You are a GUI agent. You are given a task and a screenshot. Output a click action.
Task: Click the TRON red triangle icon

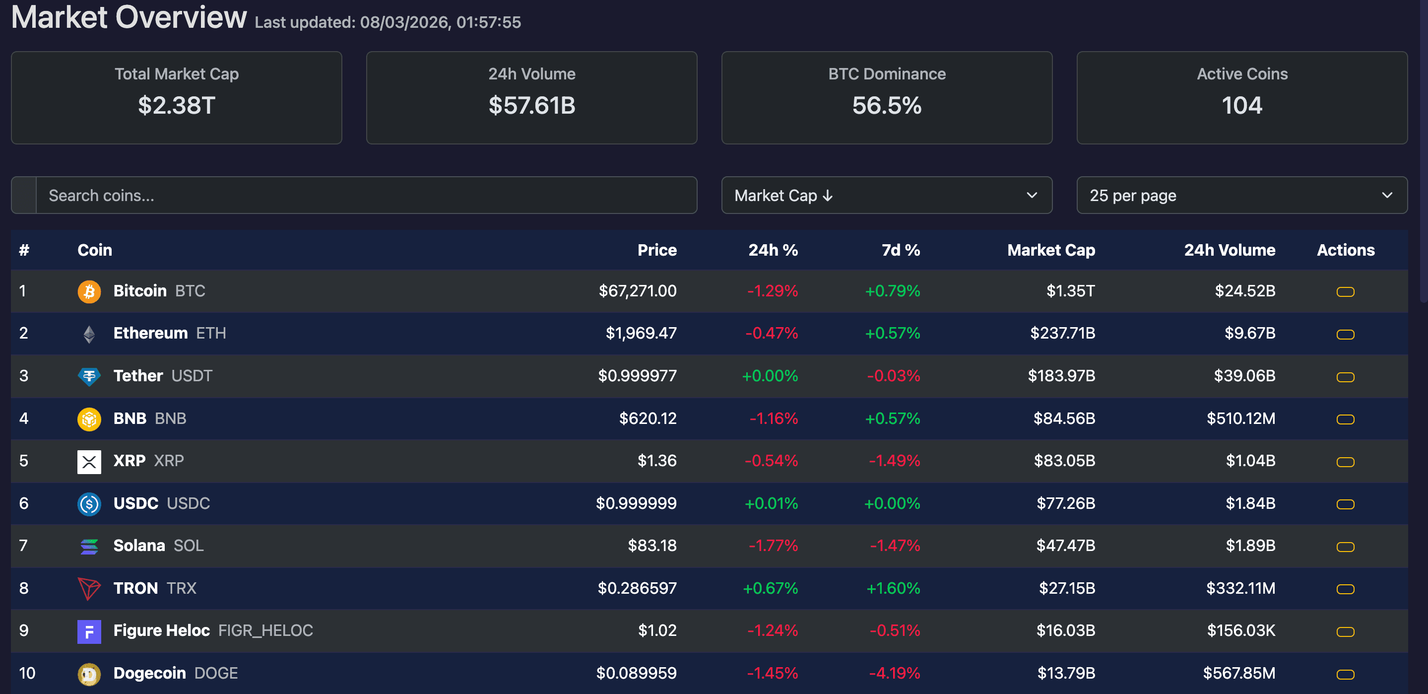coord(89,589)
